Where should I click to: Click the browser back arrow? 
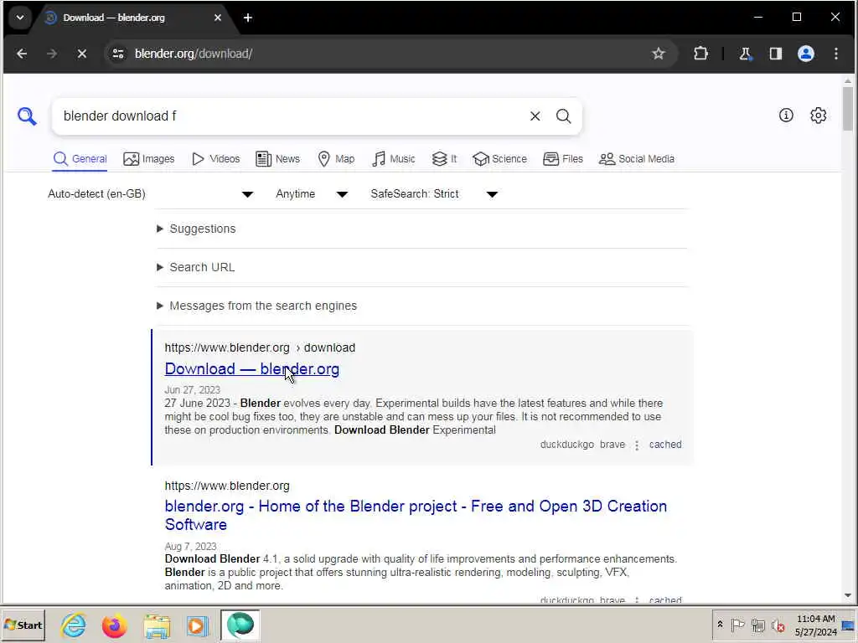pos(22,54)
